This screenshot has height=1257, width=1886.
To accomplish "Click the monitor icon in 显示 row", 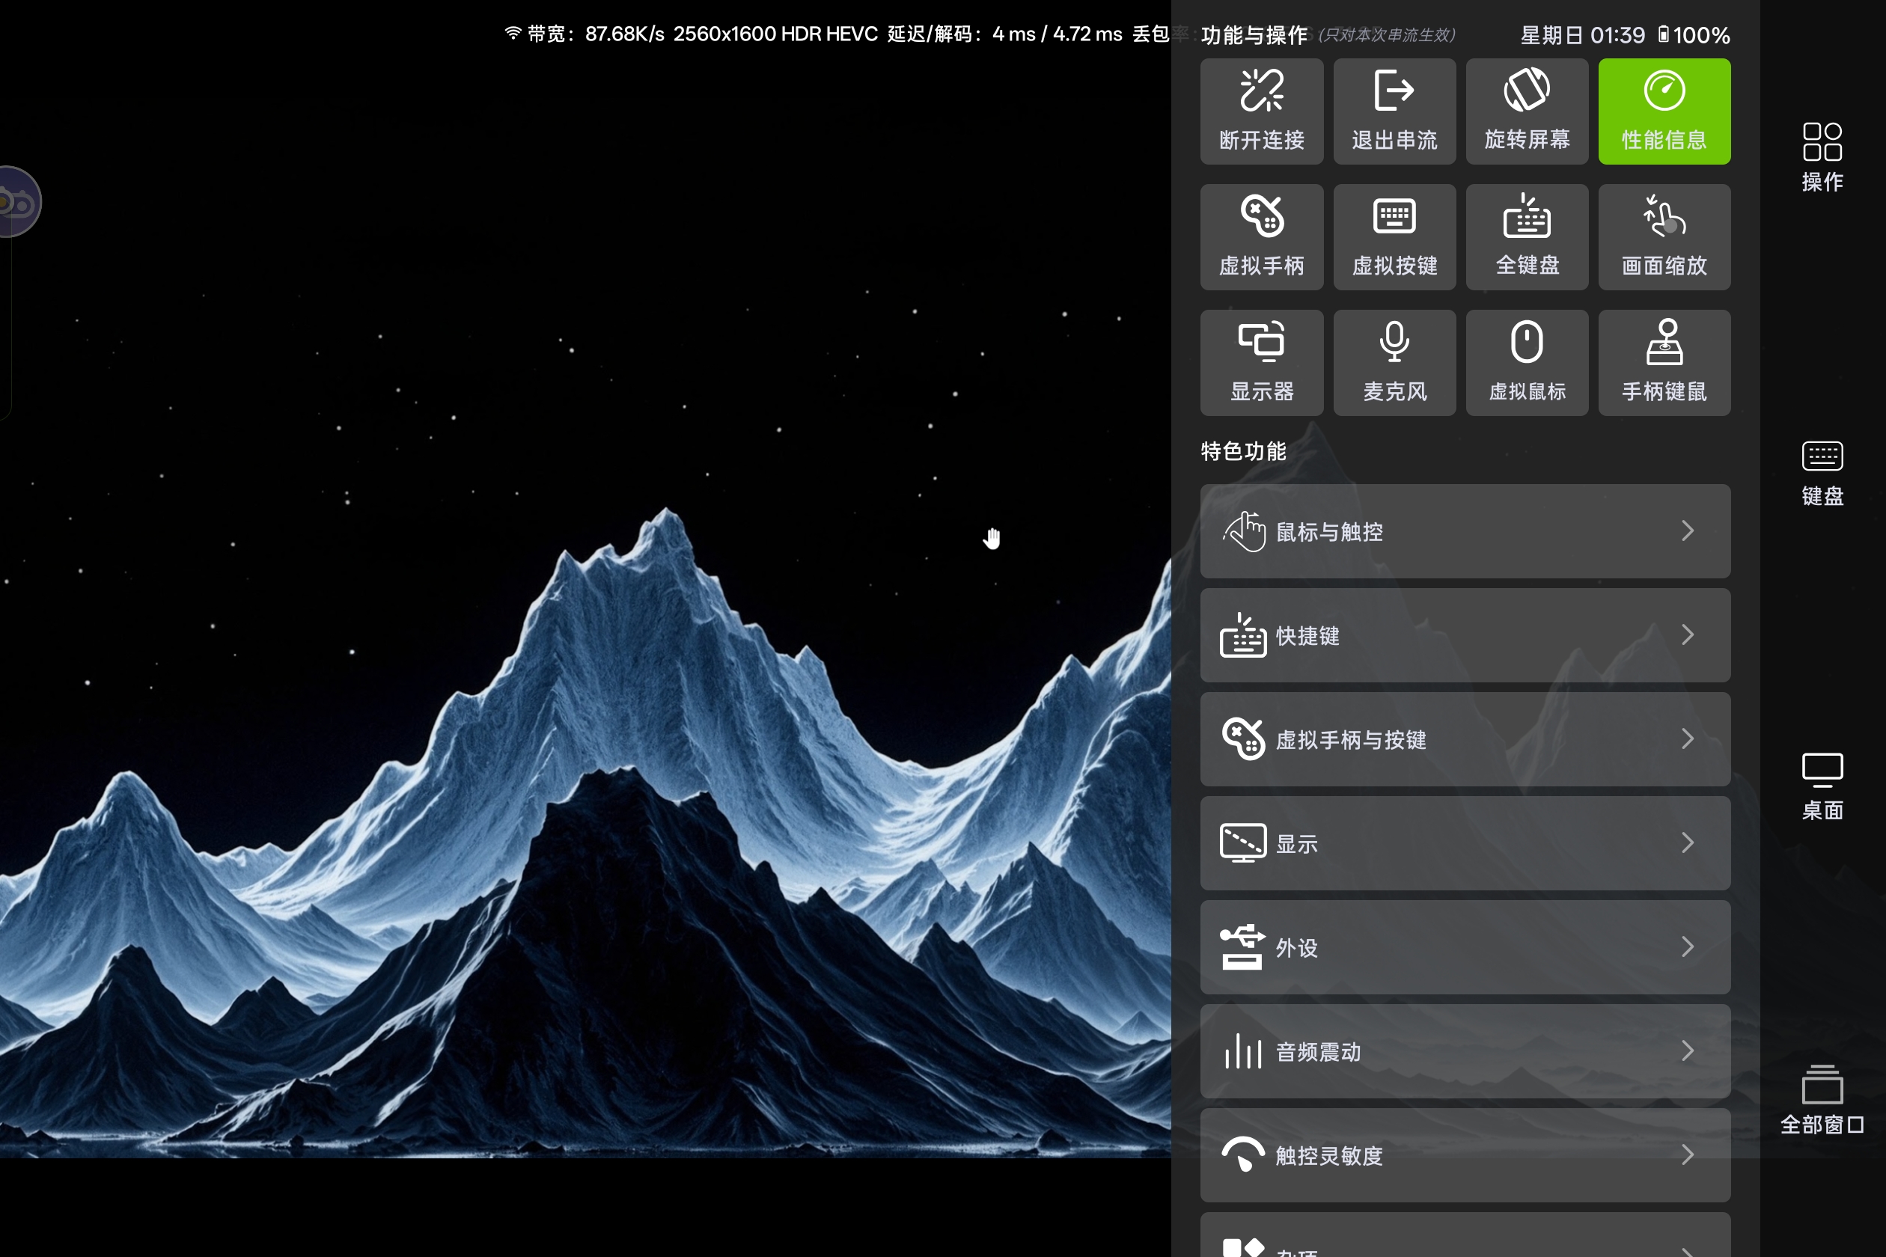I will click(1243, 842).
